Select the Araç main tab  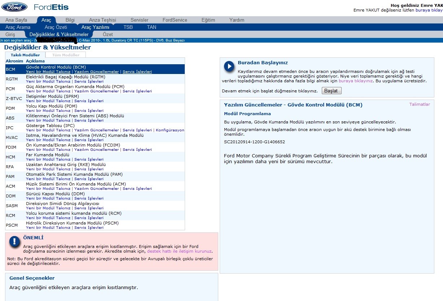(46, 20)
